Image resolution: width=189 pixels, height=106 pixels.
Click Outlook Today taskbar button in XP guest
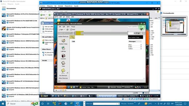click(x=88, y=87)
